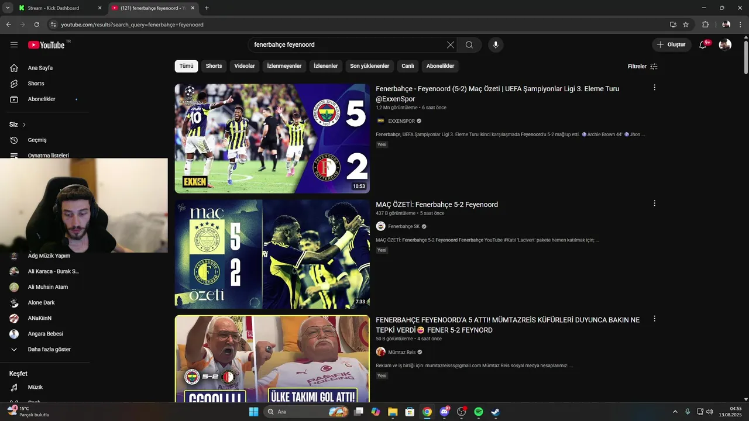Image resolution: width=749 pixels, height=421 pixels.
Task: Open a new Chrome tab
Action: coord(207,8)
